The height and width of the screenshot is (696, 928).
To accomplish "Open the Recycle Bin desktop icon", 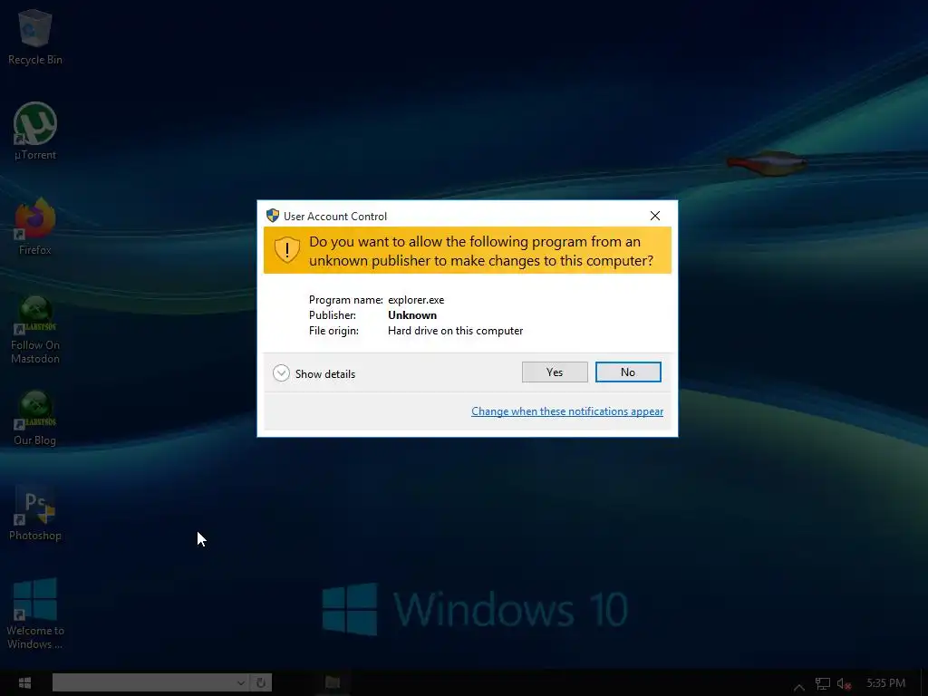I will click(35, 36).
